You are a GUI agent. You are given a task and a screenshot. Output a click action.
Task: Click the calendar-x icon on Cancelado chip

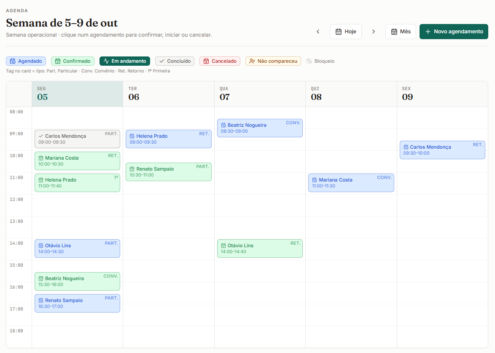[206, 61]
